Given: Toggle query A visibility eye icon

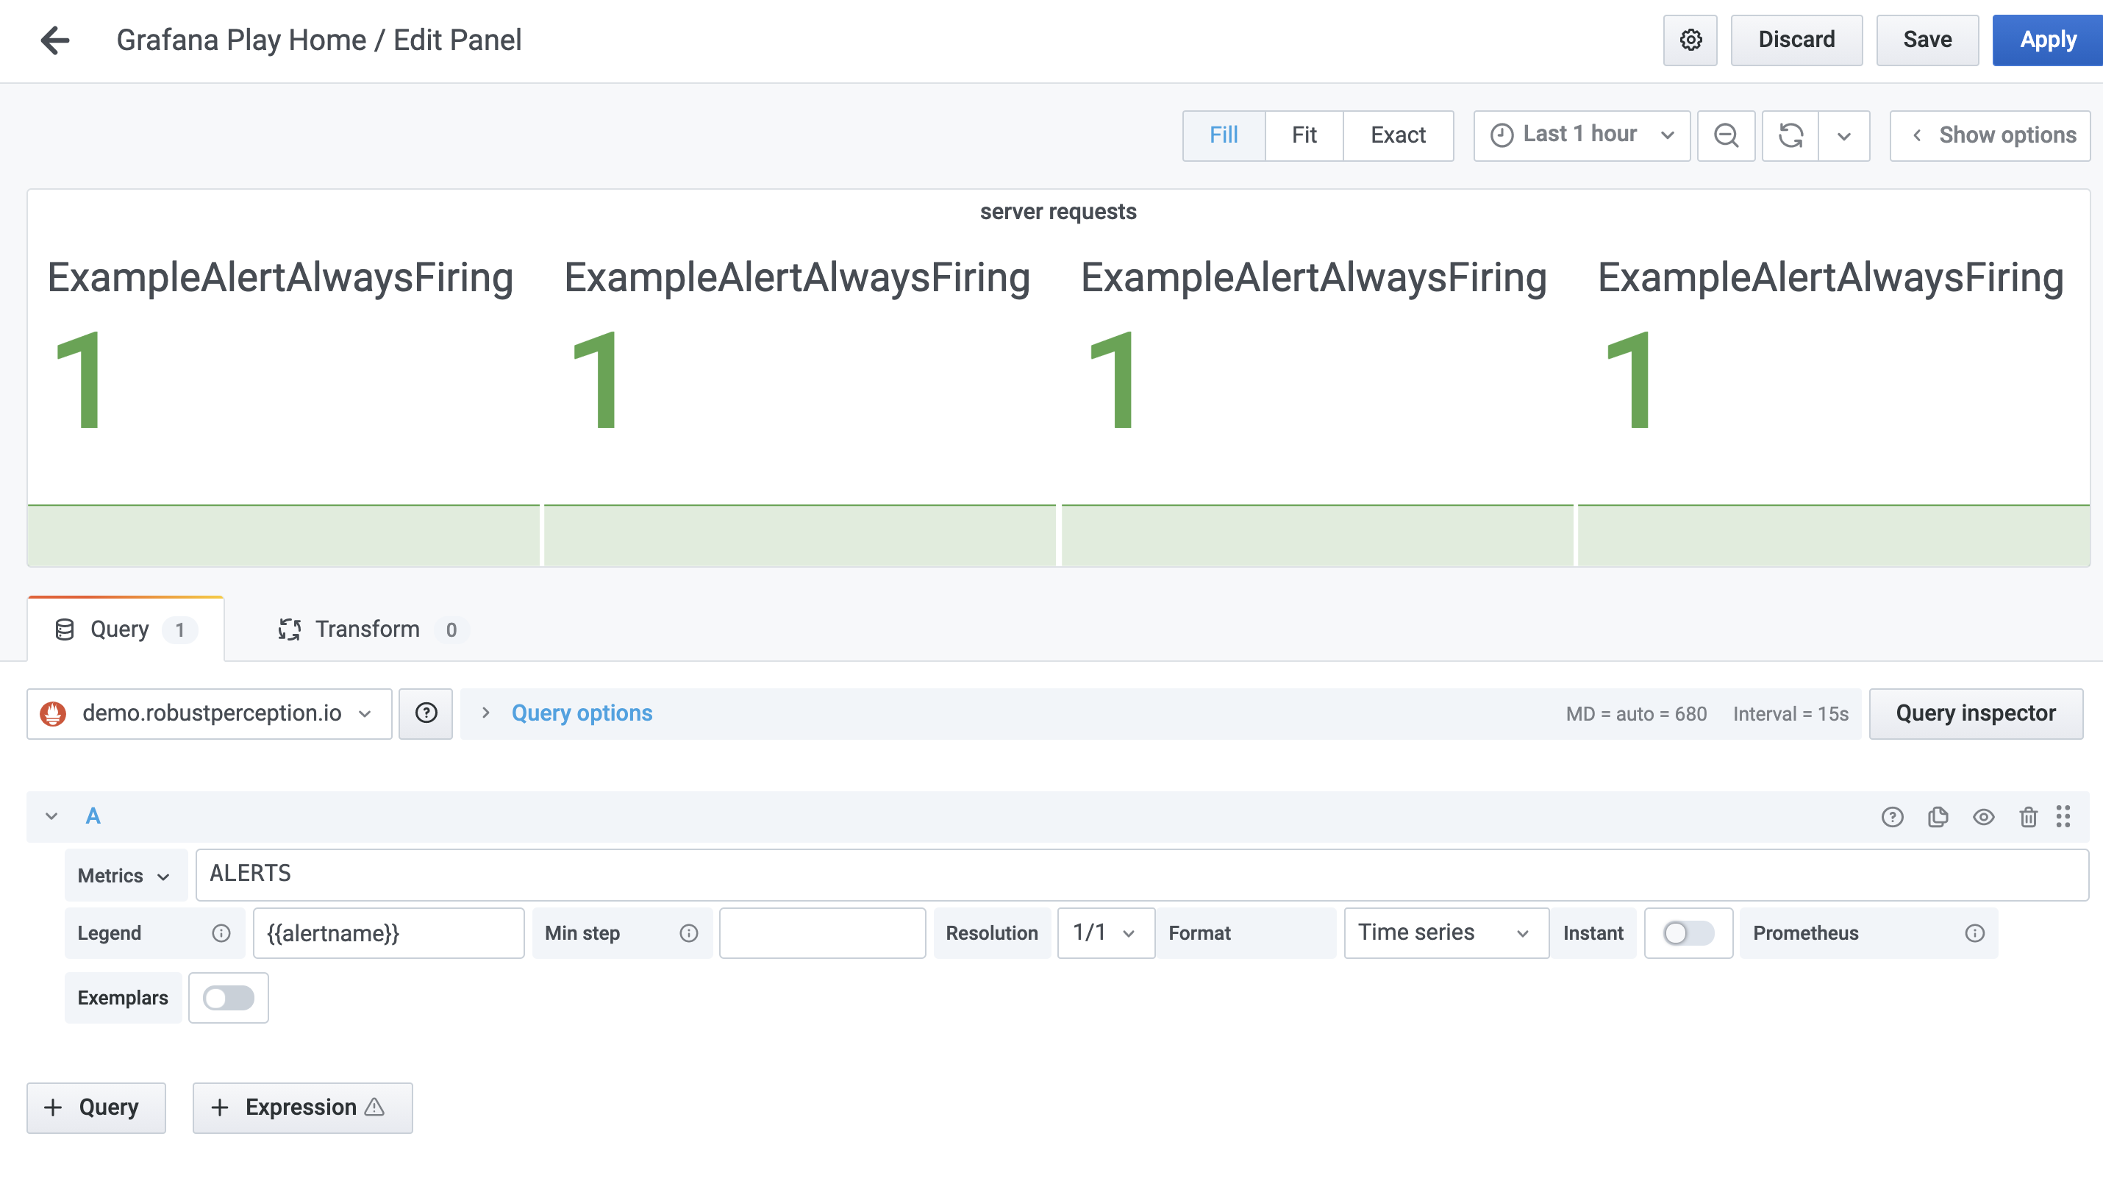Looking at the screenshot, I should pyautogui.click(x=1983, y=817).
